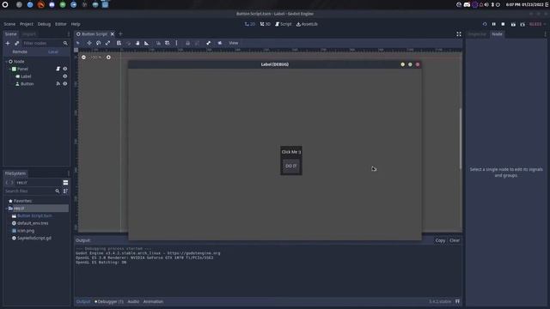Toggle grid snap icon

[x=168, y=43]
